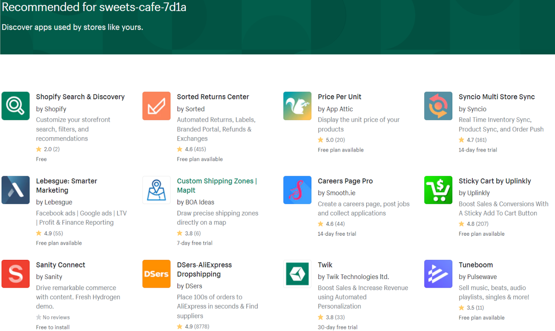Click the 'by Lebesgue' developer text

pyautogui.click(x=54, y=202)
